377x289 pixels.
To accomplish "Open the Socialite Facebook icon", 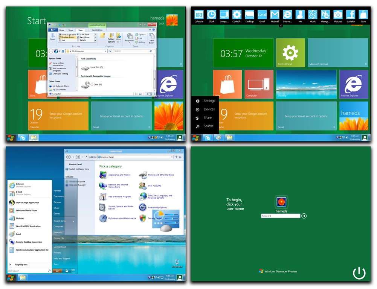I will [x=351, y=15].
